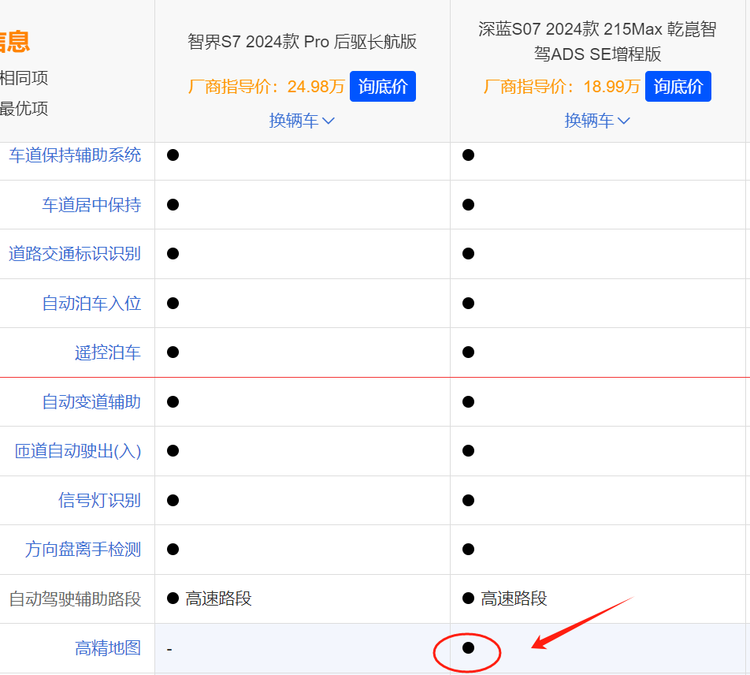Open the 自动泊车入位 link
Screen dimensions: 750x675
[x=91, y=304]
